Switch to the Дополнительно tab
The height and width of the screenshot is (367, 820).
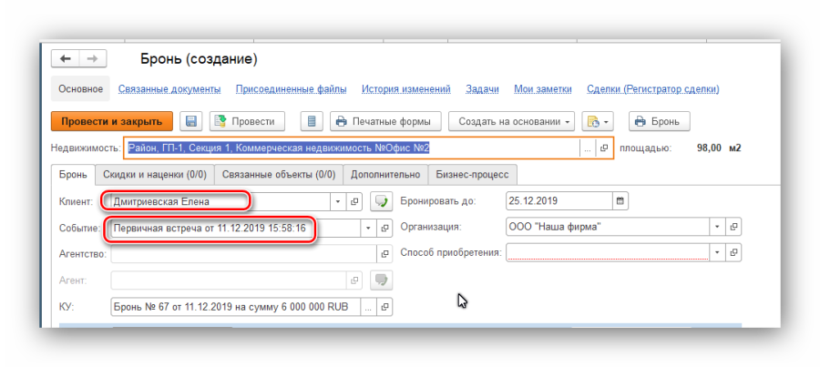(385, 174)
